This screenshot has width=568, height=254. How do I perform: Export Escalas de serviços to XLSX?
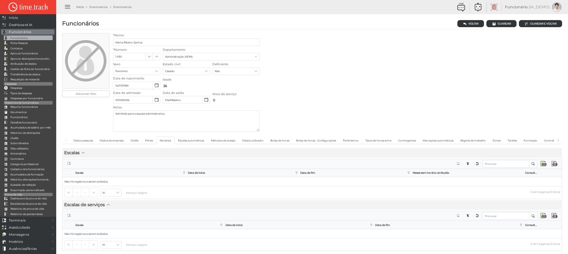click(x=543, y=216)
